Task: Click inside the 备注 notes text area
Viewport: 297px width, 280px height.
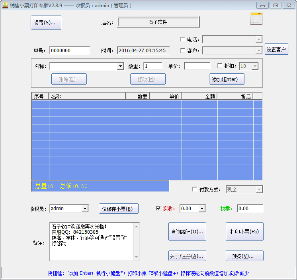Action: (x=92, y=242)
